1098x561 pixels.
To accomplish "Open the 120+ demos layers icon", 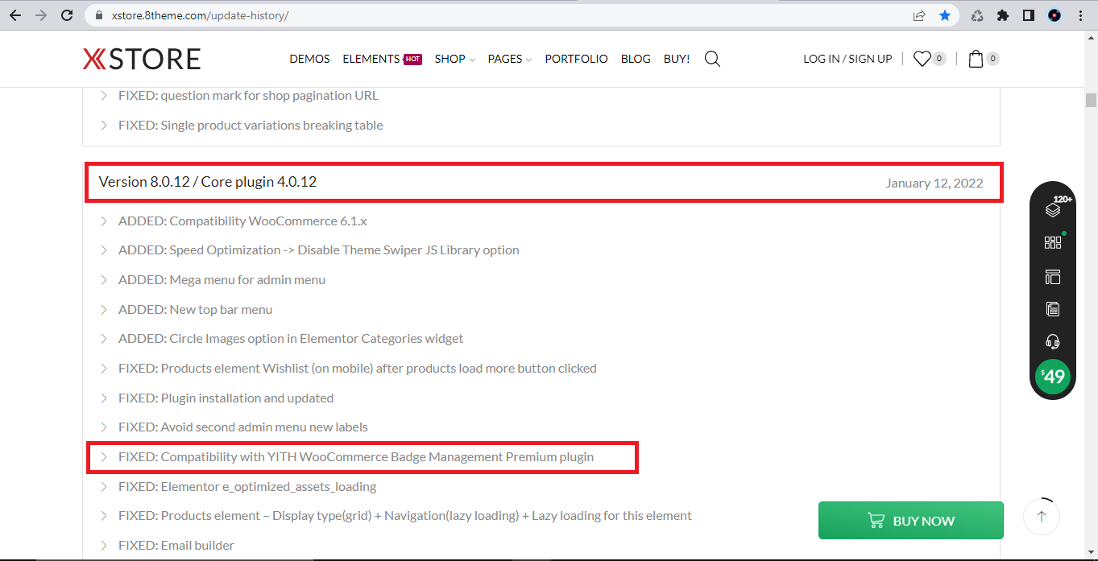I will coord(1053,208).
